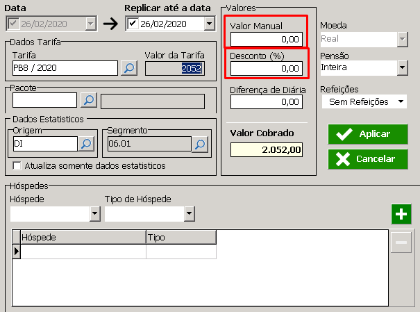
Task: Focus the Desconto (%) field
Action: (x=267, y=69)
